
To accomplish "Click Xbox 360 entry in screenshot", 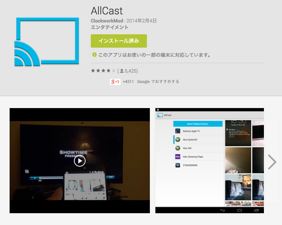I will [x=187, y=148].
